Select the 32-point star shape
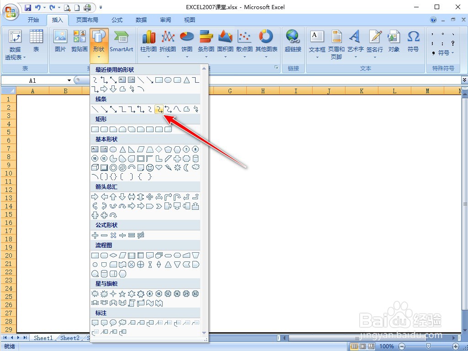468x351 pixels. (196, 294)
